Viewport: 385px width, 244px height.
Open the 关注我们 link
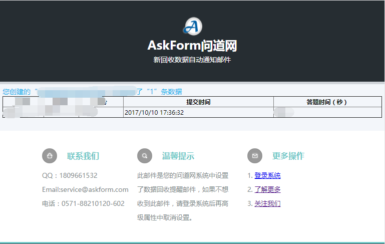(267, 203)
